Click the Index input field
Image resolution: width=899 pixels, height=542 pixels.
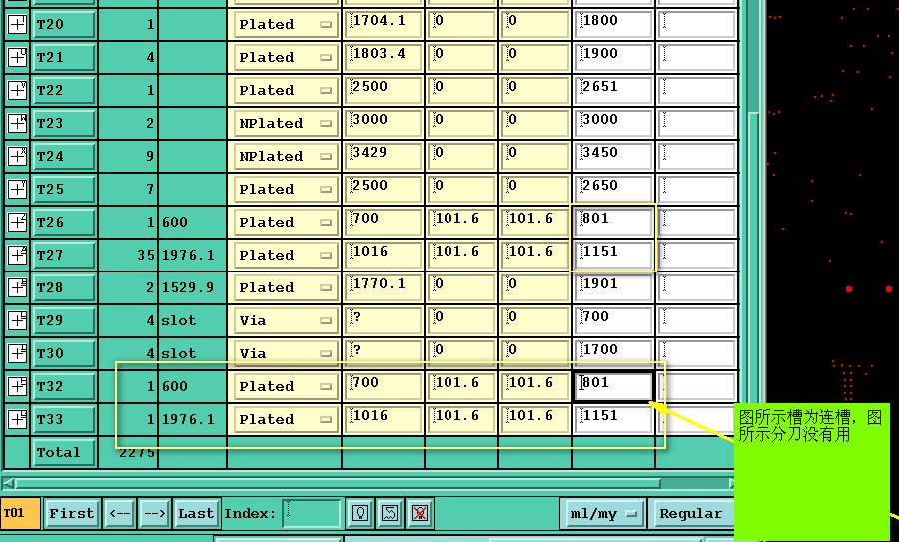[x=312, y=513]
